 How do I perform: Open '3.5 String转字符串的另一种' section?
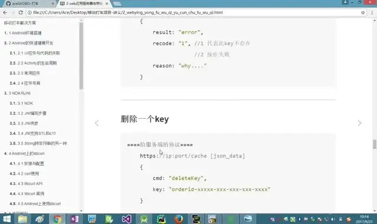coord(38,143)
